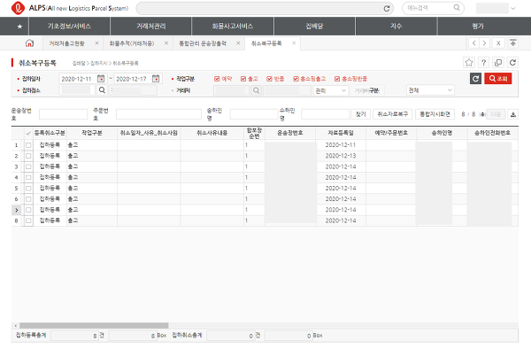Close all tabs with the X button
Image resolution: width=531 pixels, height=348 pixels.
[x=498, y=43]
